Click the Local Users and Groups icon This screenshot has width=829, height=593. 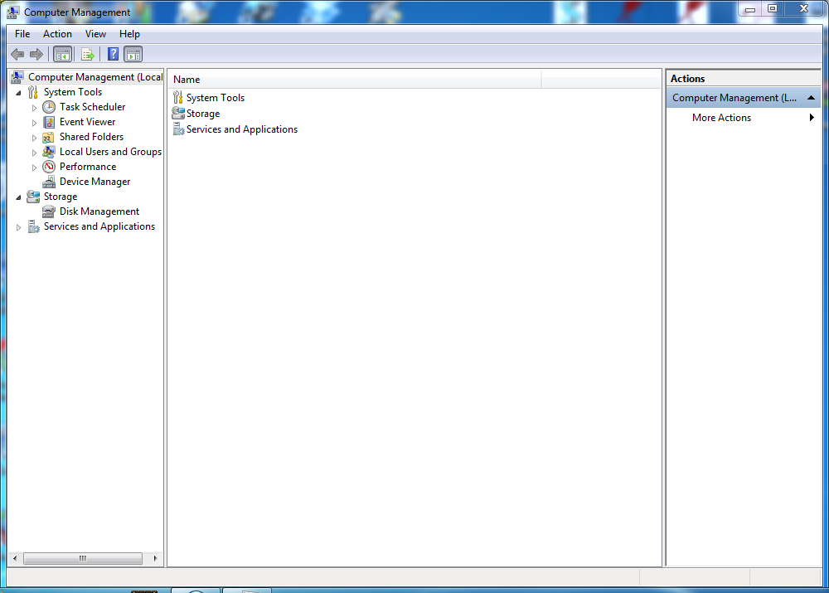tap(49, 152)
